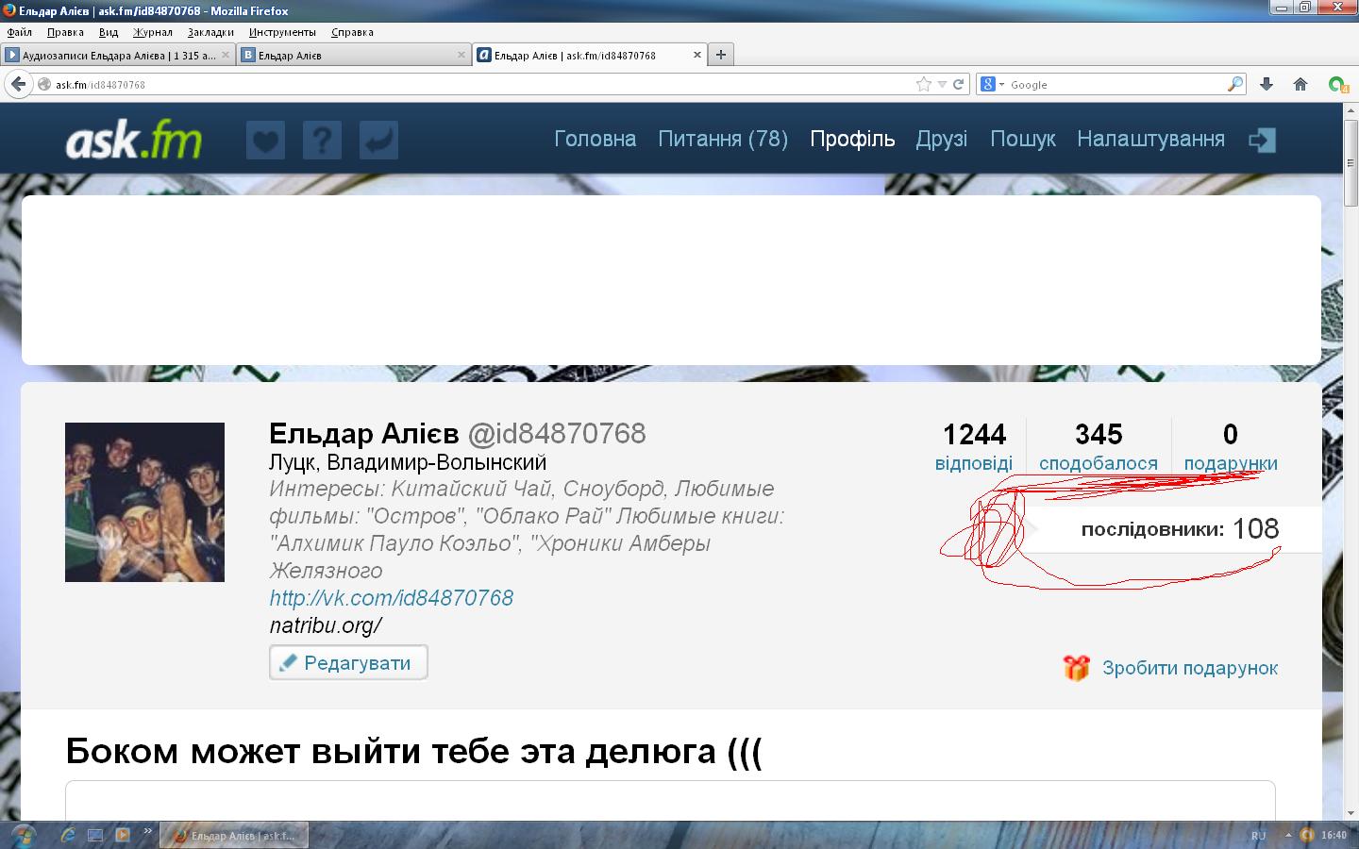This screenshot has width=1359, height=849.
Task: Click the Google search field
Action: point(1117,84)
